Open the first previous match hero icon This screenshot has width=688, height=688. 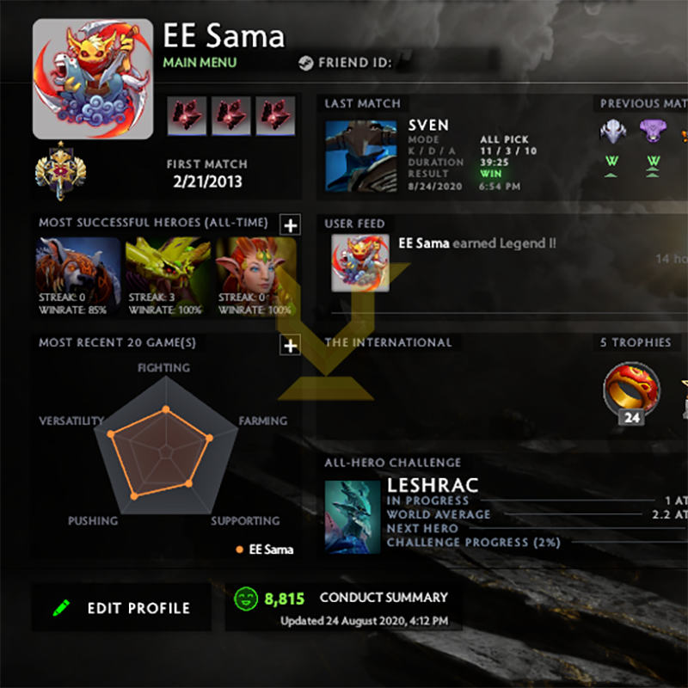pyautogui.click(x=612, y=132)
